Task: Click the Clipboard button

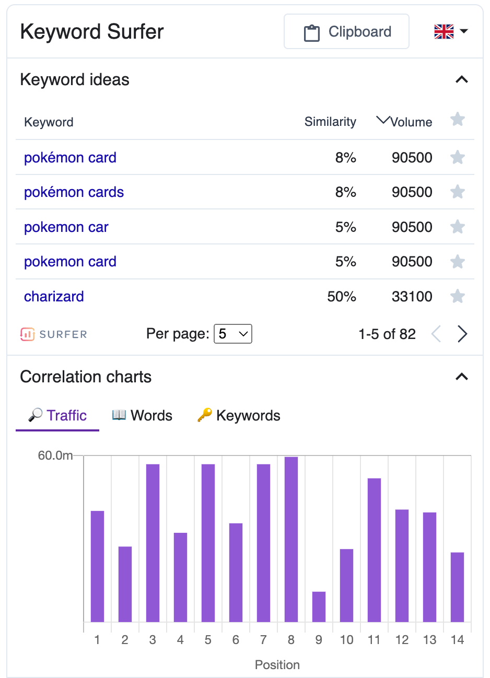Action: click(346, 32)
